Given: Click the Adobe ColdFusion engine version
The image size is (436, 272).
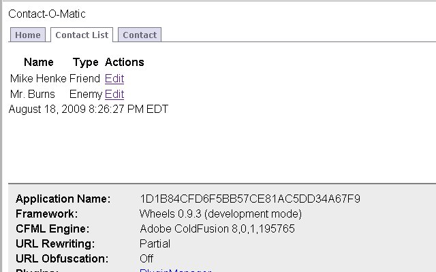Looking at the screenshot, I should click(217, 228).
